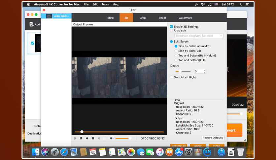Open Finder from the dock
276x160 pixels.
click(36, 152)
